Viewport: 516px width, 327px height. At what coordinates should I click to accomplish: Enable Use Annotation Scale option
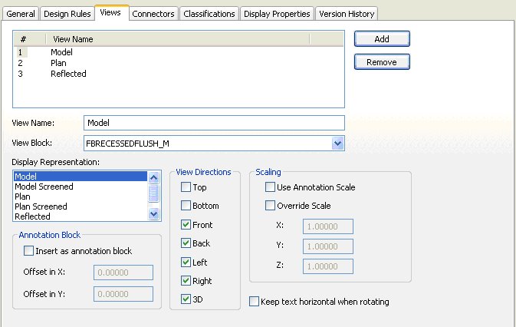coord(270,187)
